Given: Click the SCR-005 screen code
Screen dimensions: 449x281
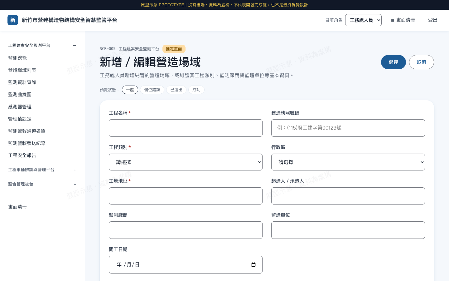Looking at the screenshot, I should [108, 49].
